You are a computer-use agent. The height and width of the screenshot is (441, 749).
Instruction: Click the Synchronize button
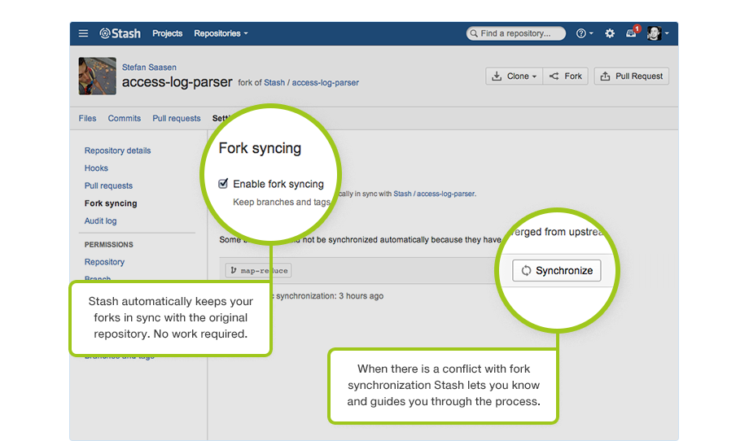[x=556, y=271]
